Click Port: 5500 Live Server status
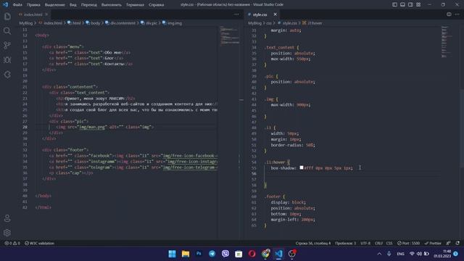Viewport: 464px width, 261px height. [x=408, y=244]
